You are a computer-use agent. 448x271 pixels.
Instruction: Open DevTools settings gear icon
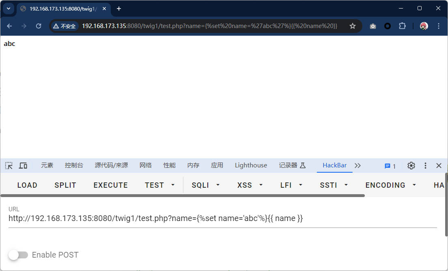(x=411, y=165)
